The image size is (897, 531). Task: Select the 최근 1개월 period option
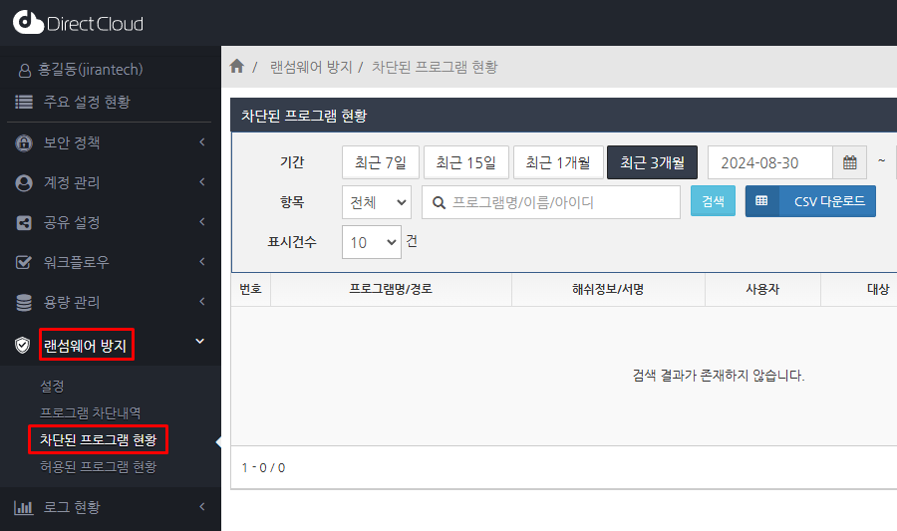[557, 162]
